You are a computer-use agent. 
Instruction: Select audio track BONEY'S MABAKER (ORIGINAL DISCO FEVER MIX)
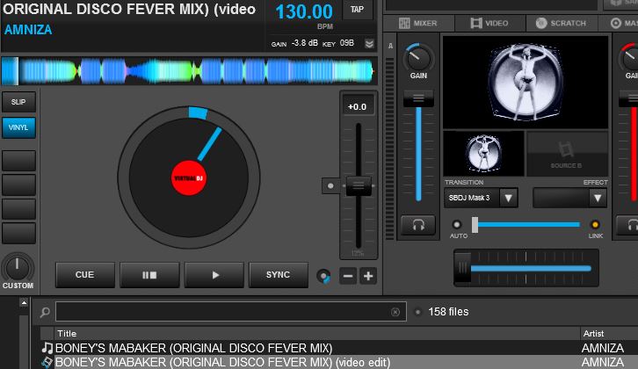tap(338, 348)
